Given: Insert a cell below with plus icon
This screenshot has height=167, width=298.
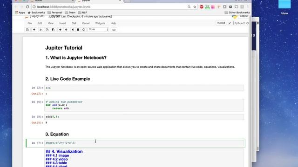Looking at the screenshot, I should [x=34, y=30].
